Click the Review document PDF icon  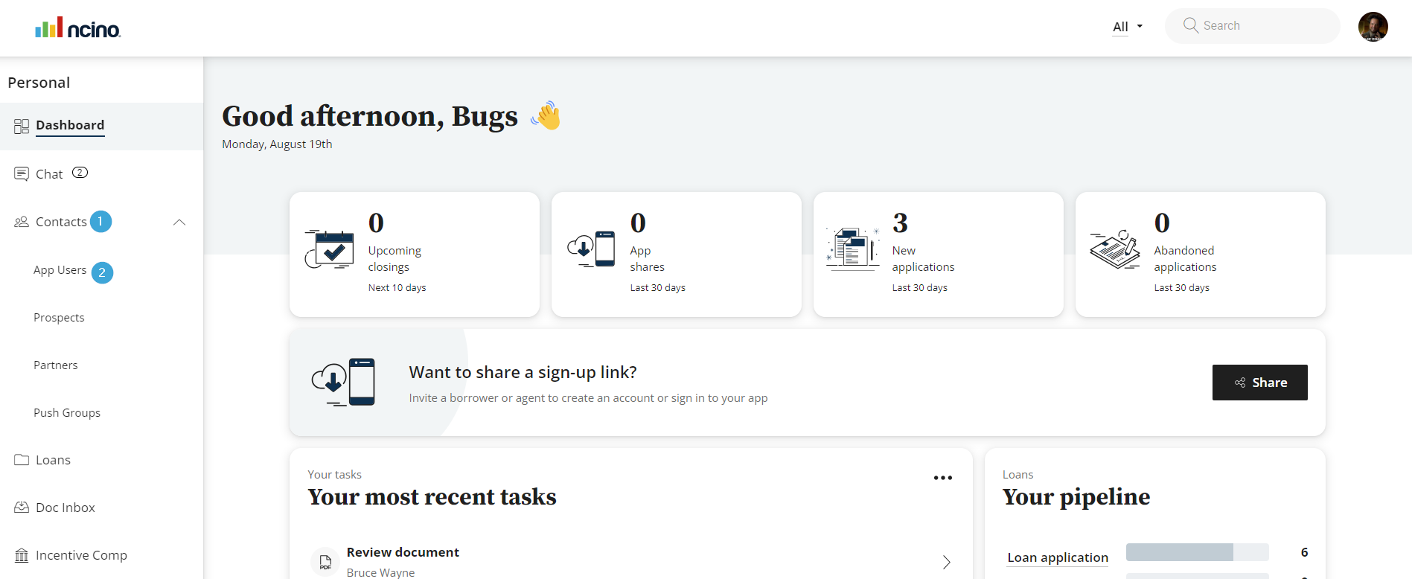coord(325,562)
